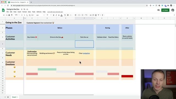Open the Google account avatar in Sheets
The width and height of the screenshot is (176, 99).
tap(173, 10)
